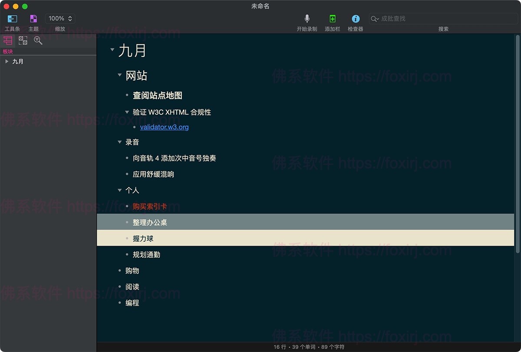Expand 九月 in the sidebar section list
The height and width of the screenshot is (352, 521).
[7, 61]
